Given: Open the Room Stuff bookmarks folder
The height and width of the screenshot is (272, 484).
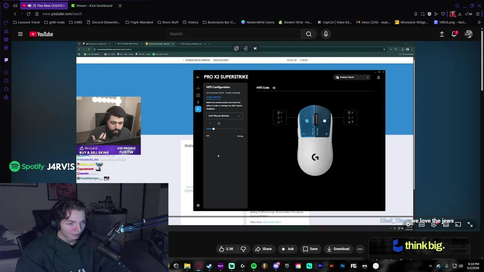Looking at the screenshot, I should pyautogui.click(x=168, y=22).
